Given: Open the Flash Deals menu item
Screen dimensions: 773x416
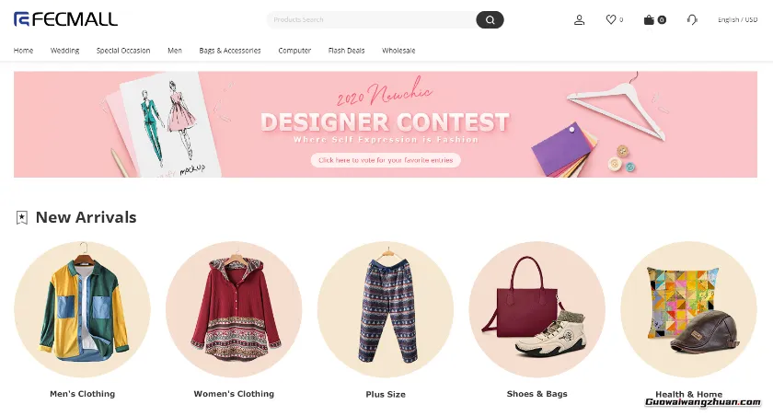Looking at the screenshot, I should [x=346, y=51].
